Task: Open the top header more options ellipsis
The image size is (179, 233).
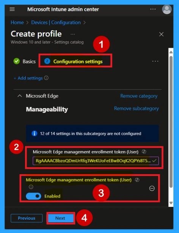Action: click(x=153, y=9)
